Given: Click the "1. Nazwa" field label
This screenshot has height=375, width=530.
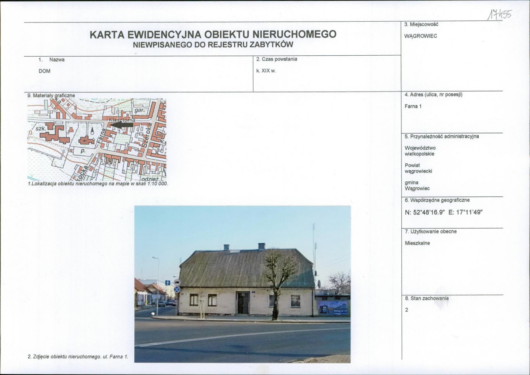Looking at the screenshot, I should (51, 60).
